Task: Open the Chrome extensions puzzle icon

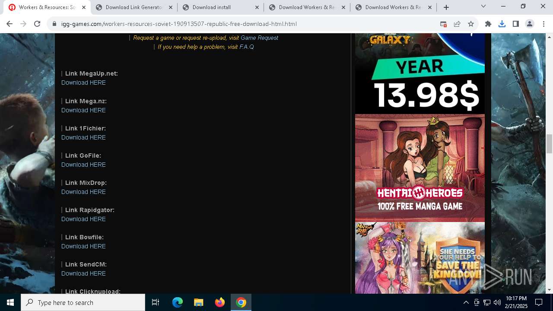Action: tap(488, 24)
